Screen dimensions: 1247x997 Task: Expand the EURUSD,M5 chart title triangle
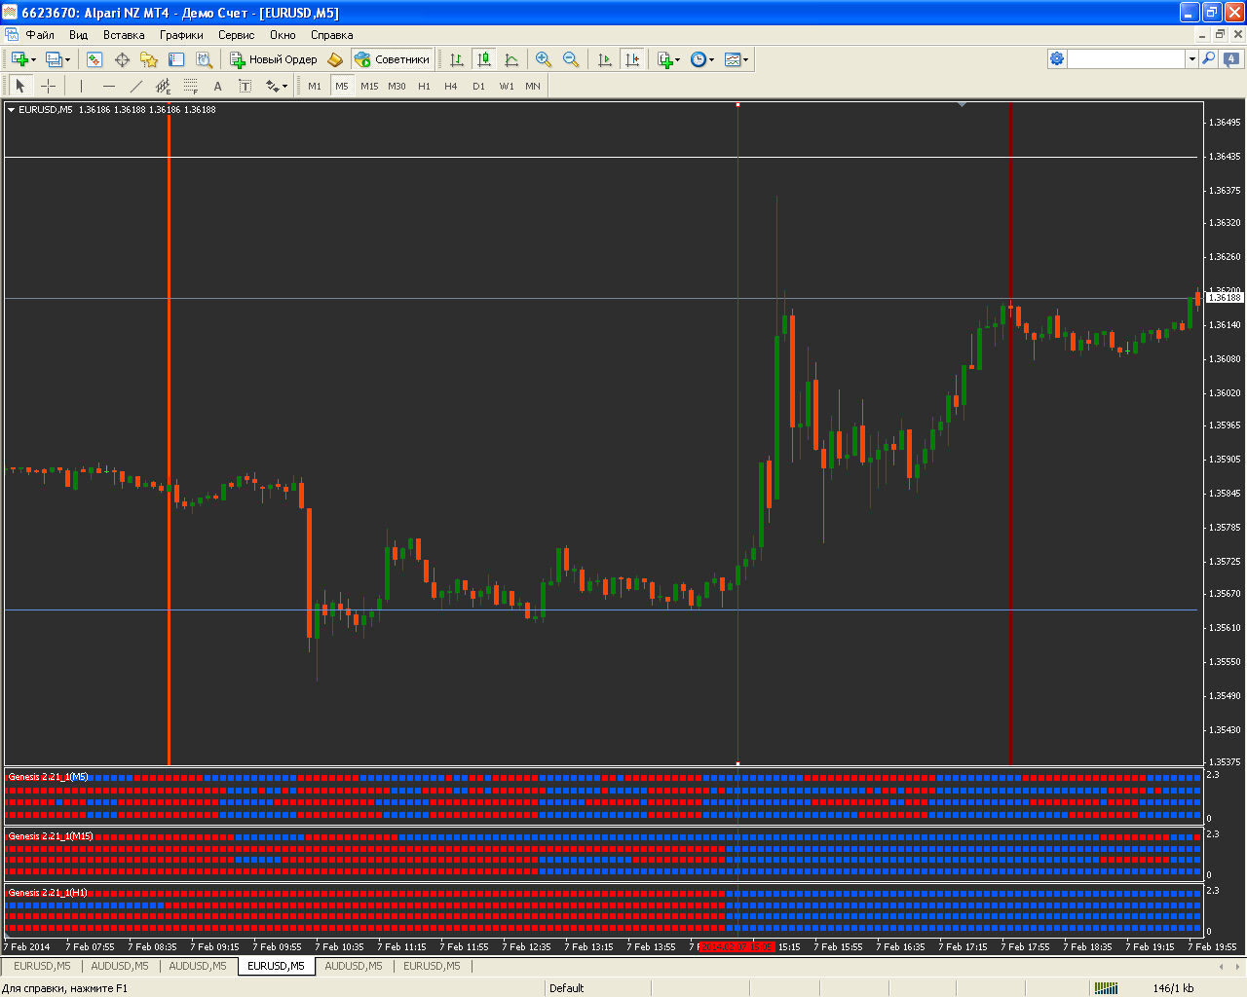pos(12,110)
